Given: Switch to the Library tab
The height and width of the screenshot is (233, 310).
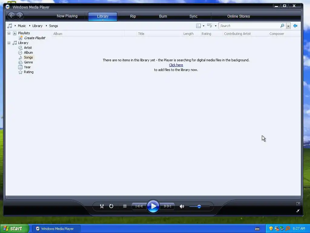Looking at the screenshot, I should (103, 16).
